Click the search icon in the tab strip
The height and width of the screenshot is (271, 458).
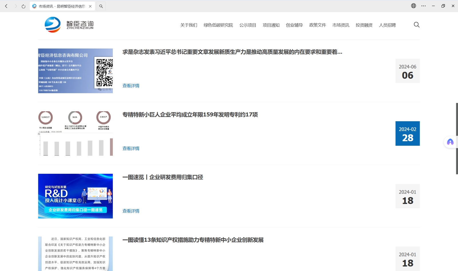click(101, 6)
